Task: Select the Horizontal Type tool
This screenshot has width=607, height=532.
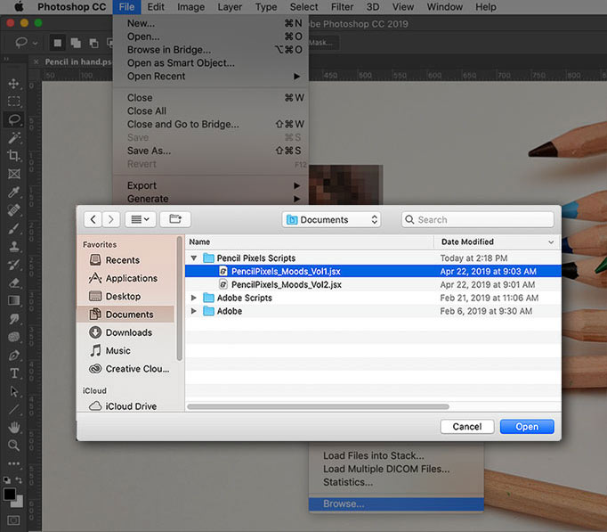Action: pos(14,373)
